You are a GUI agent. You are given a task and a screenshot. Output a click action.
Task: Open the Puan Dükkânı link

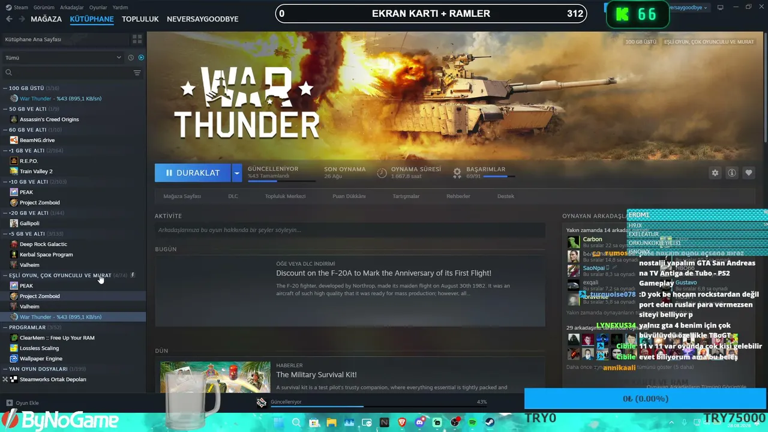click(x=349, y=196)
